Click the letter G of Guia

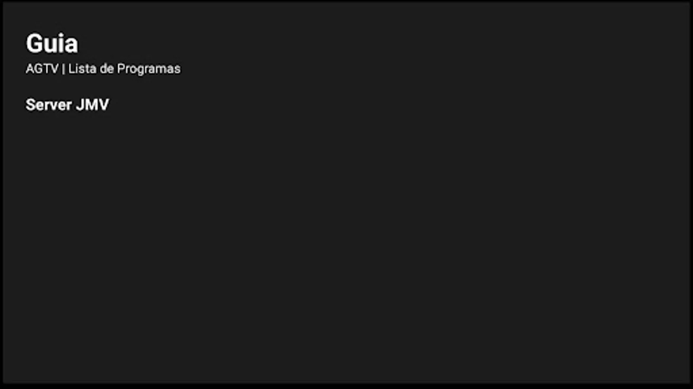pyautogui.click(x=35, y=44)
